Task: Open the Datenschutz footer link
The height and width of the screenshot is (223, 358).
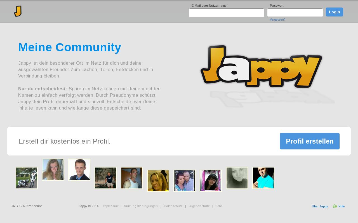Action: point(173,206)
